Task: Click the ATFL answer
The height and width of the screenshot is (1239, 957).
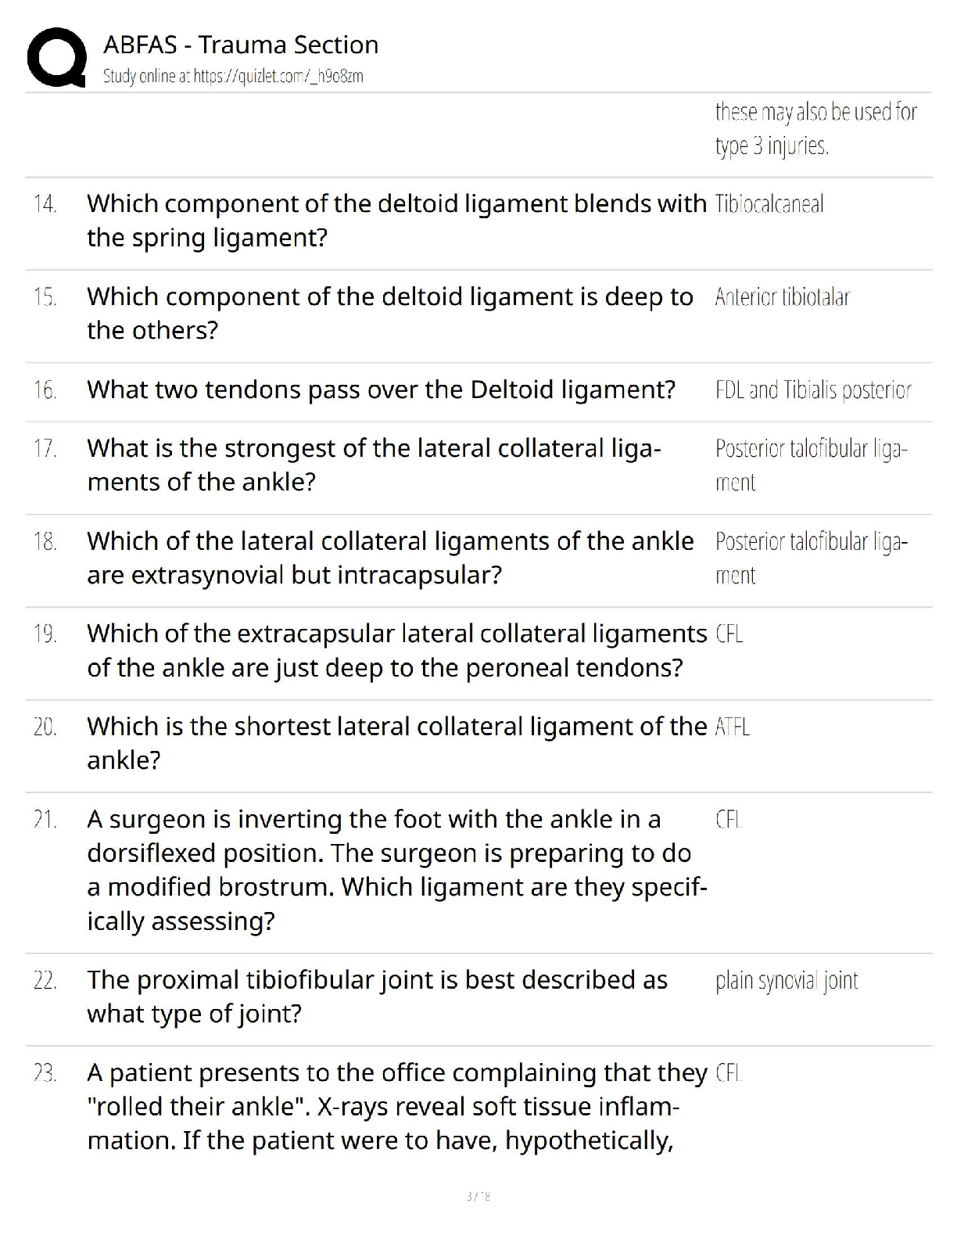Action: point(733,727)
